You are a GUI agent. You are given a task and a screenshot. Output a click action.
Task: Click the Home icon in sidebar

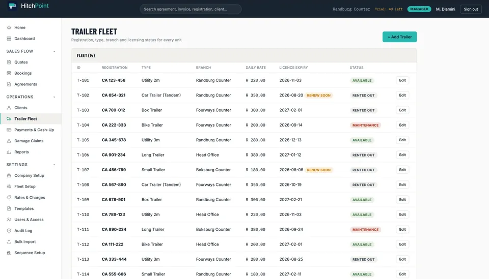(x=9, y=27)
